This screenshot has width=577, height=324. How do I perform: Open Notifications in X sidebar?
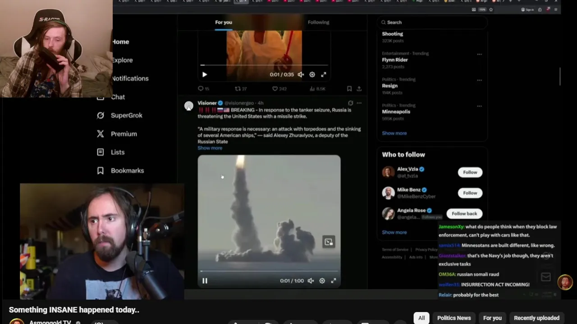[130, 78]
